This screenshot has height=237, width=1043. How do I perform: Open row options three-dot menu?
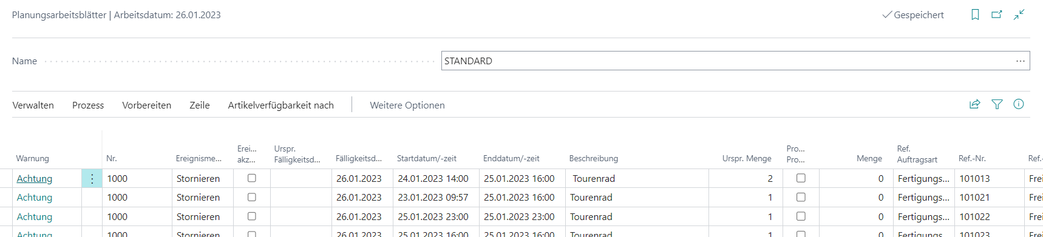[x=92, y=179]
